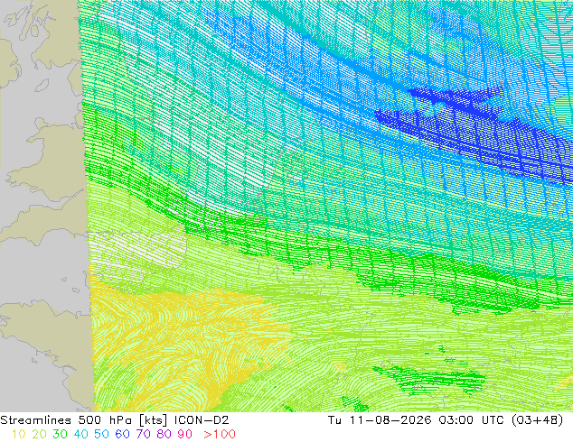The height and width of the screenshot is (442, 573).
Task: Select the blue 60 knots legend value
Action: coord(122,434)
